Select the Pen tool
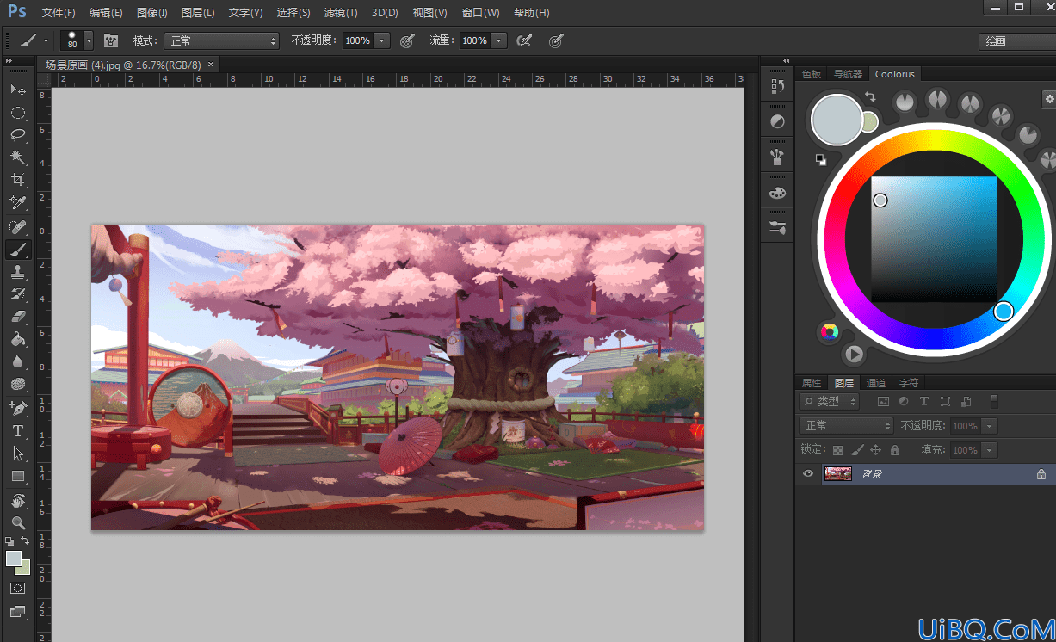The width and height of the screenshot is (1056, 642). tap(17, 408)
